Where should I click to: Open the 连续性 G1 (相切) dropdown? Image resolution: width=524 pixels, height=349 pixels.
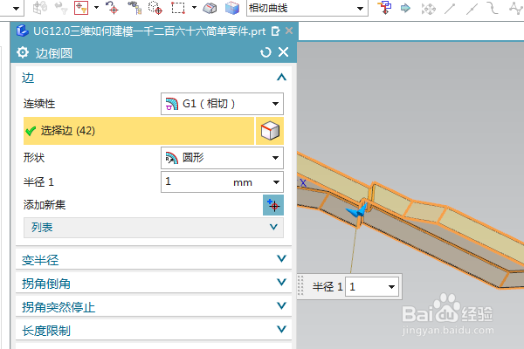pos(222,104)
